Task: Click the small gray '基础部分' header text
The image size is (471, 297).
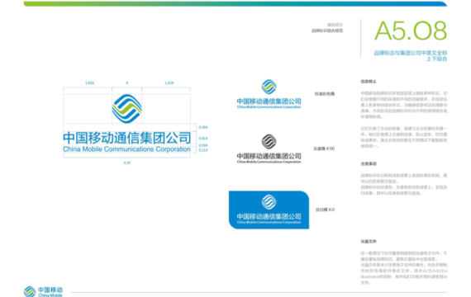Action: (335, 25)
